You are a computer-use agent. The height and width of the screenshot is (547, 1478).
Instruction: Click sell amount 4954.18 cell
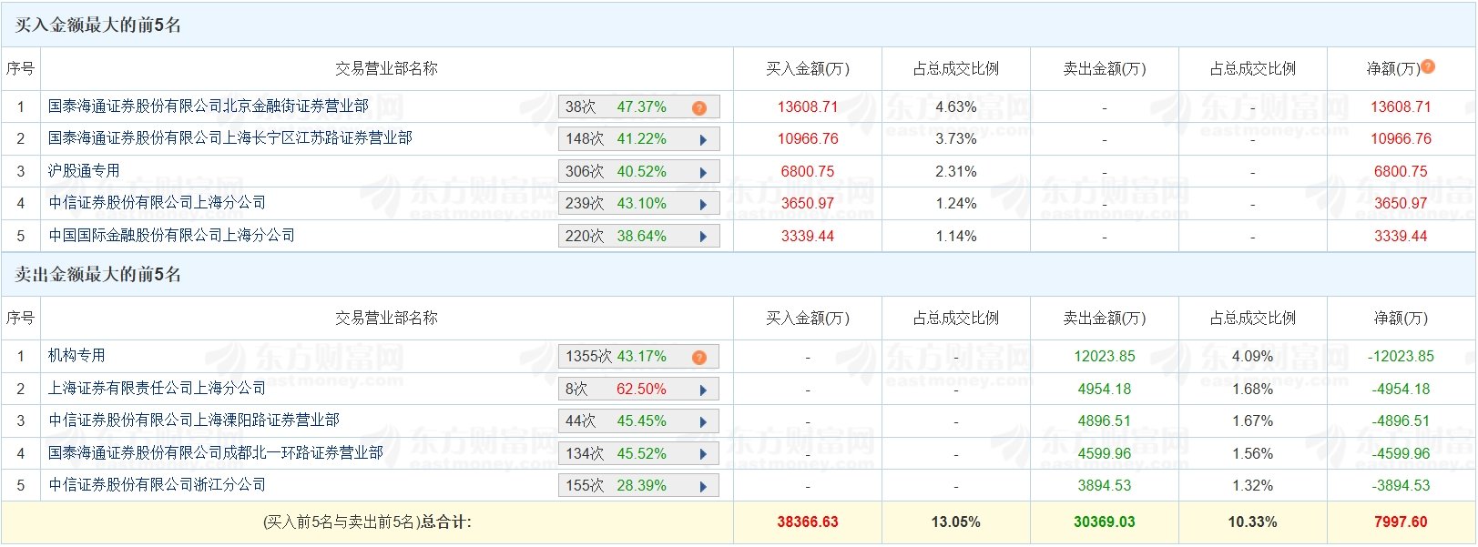click(1105, 390)
